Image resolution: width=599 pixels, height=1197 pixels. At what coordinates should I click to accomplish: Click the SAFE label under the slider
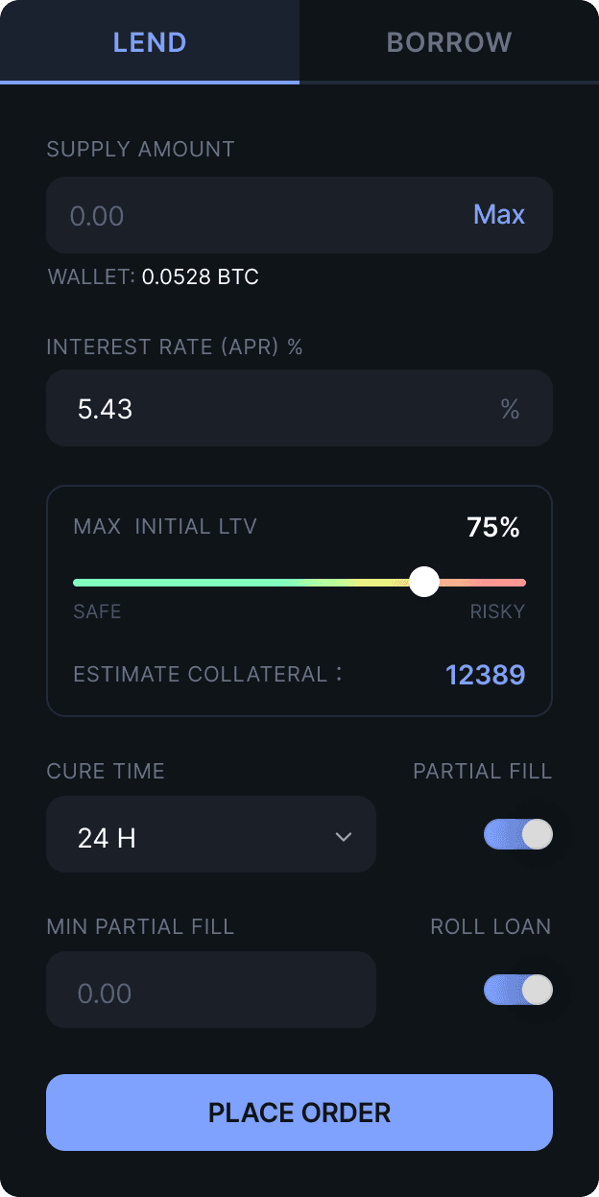(x=97, y=611)
